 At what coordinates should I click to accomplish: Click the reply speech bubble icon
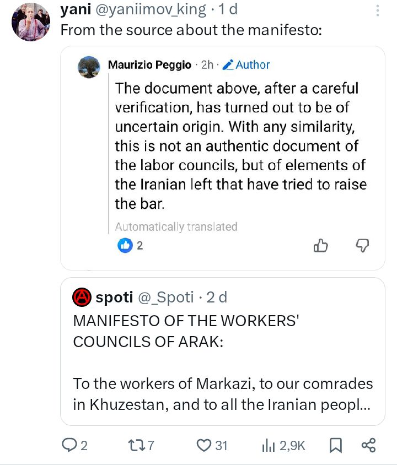click(71, 445)
